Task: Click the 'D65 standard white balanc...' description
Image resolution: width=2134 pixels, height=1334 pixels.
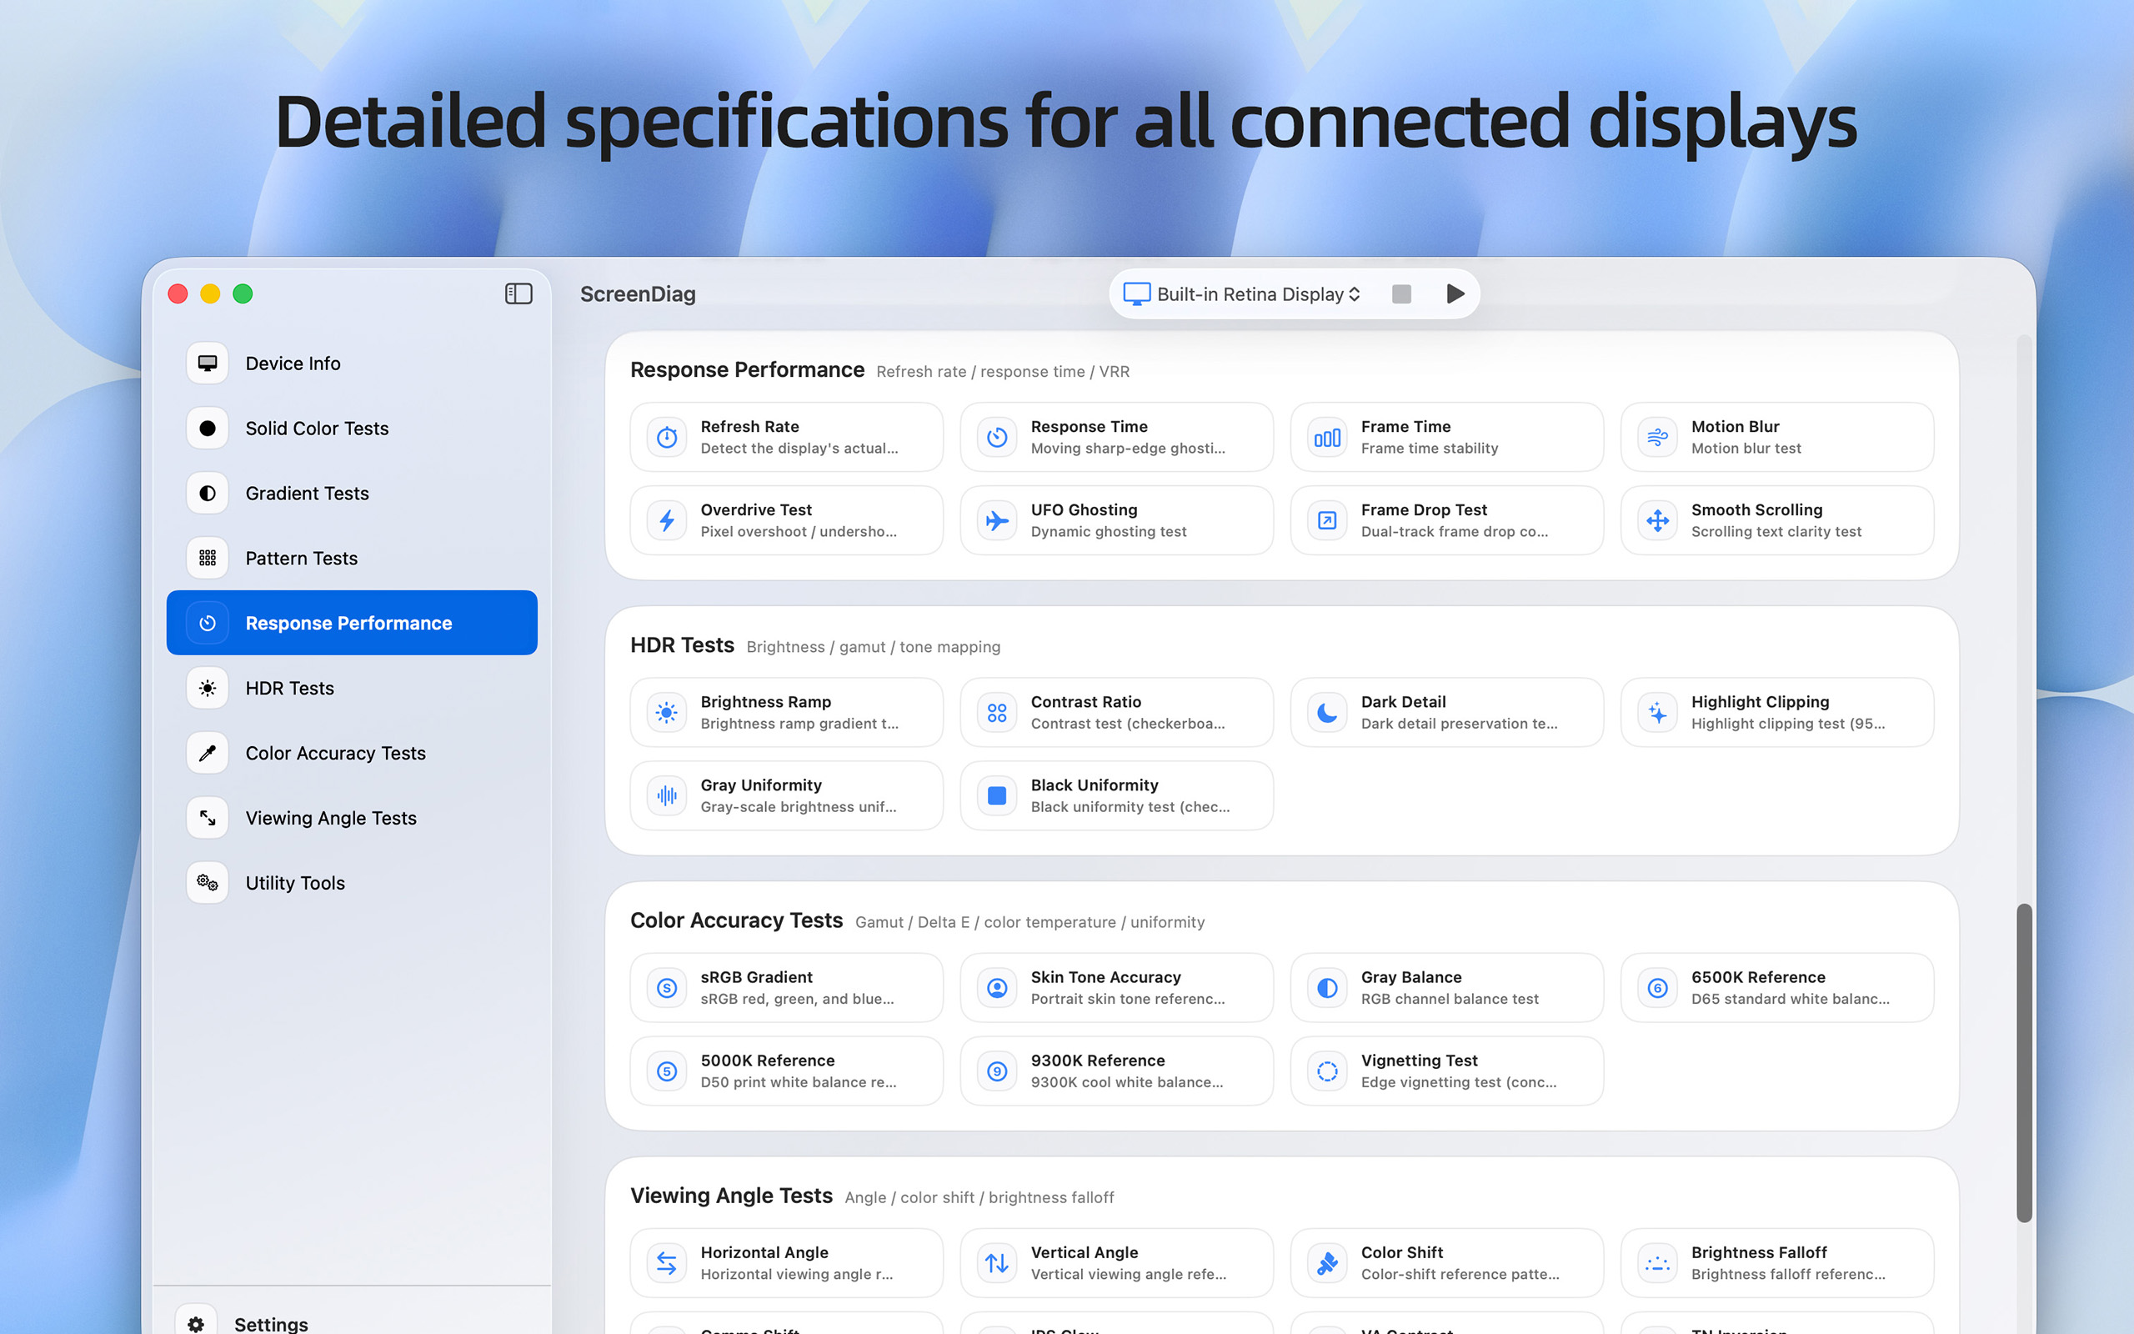Action: (1790, 999)
